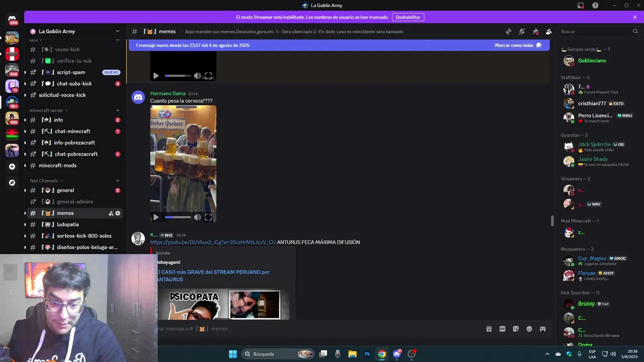Open the chat-subs-kick channel

tap(75, 83)
